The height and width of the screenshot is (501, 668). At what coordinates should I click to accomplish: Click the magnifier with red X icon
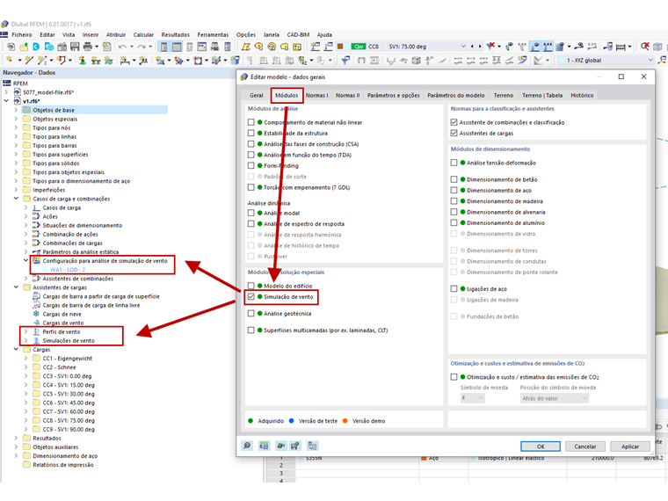[x=645, y=46]
